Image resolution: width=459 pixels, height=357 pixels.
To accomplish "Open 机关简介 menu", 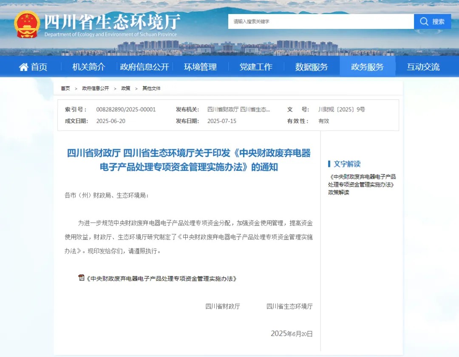I will pyautogui.click(x=89, y=67).
